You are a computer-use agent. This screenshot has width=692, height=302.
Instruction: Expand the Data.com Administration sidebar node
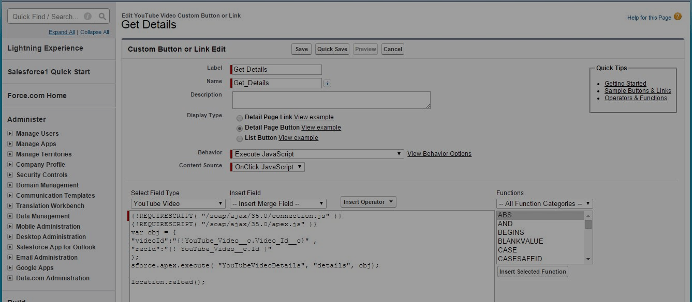[x=10, y=278]
